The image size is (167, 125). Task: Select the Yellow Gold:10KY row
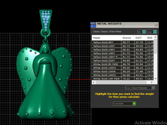(123, 46)
